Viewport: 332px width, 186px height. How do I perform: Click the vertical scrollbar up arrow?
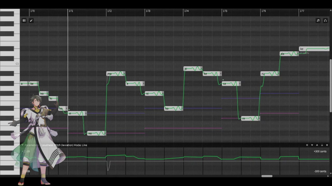[x=331, y=10]
